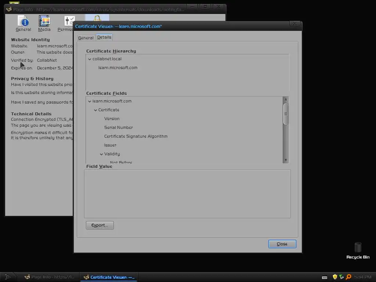Click the Privacy & History heading

[x=32, y=79]
